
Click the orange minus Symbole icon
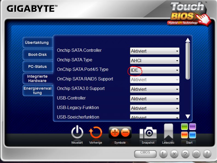pyautogui.click(x=125, y=132)
